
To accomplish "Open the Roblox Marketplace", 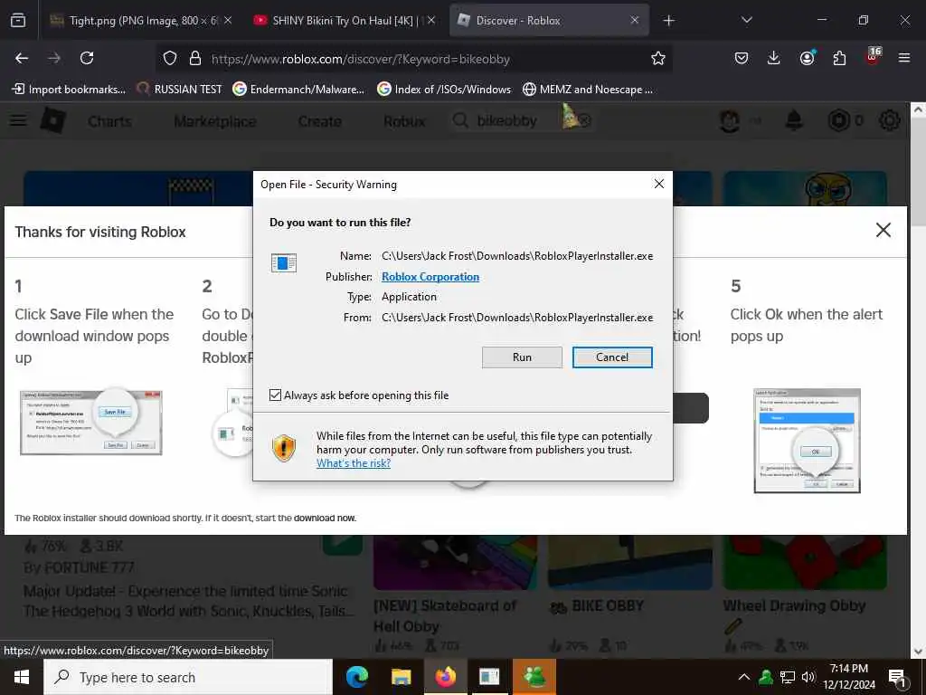I will 215,121.
